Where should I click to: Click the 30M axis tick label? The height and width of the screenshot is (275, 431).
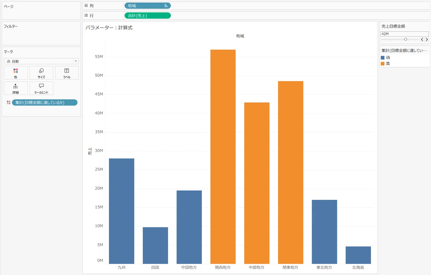coord(99,151)
